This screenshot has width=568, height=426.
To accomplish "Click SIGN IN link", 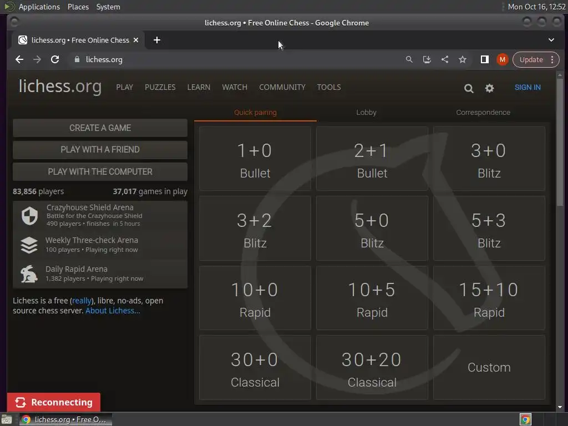I will 528,87.
